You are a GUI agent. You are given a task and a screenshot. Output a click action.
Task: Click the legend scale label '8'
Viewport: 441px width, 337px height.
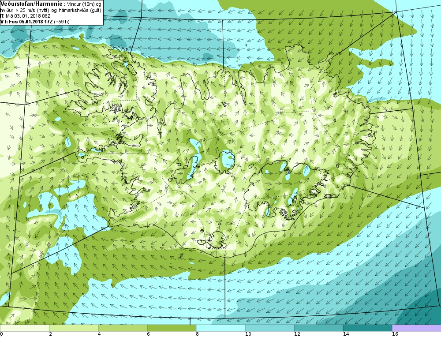(x=198, y=334)
